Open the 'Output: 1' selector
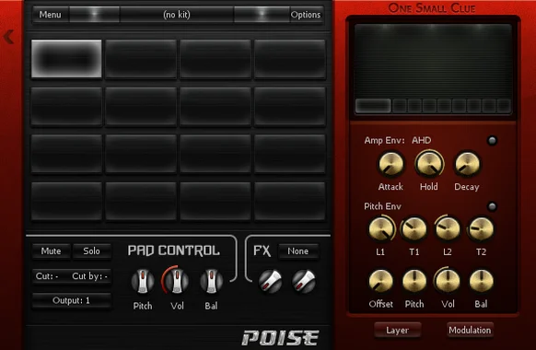Image resolution: width=536 pixels, height=350 pixels. 71,301
